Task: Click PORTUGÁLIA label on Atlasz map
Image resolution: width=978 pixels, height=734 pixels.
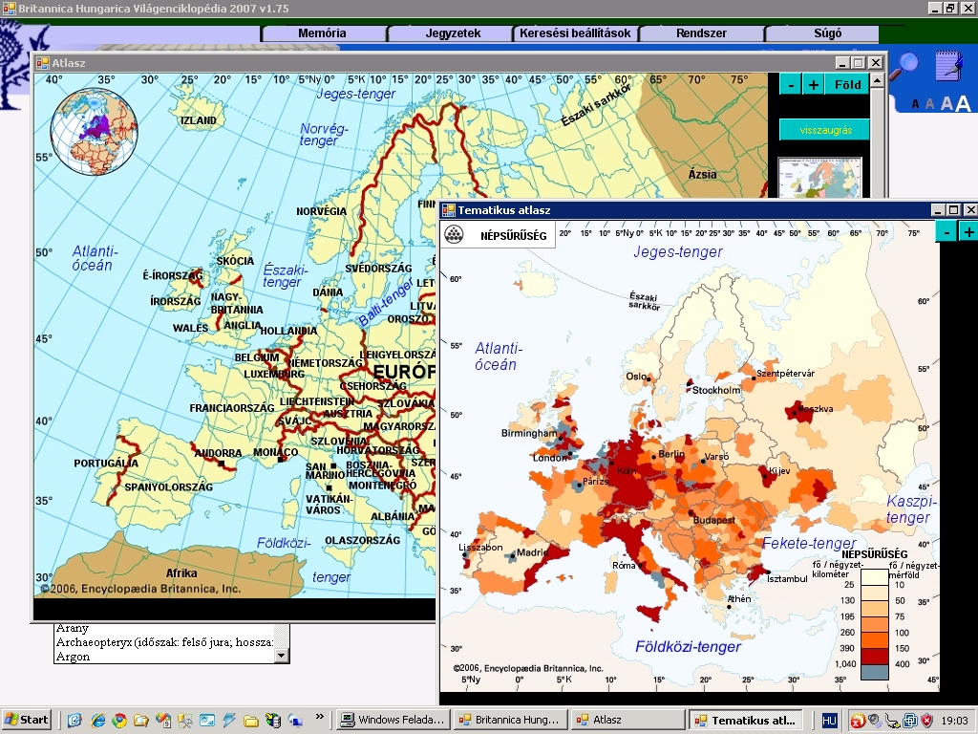Action: pyautogui.click(x=106, y=464)
